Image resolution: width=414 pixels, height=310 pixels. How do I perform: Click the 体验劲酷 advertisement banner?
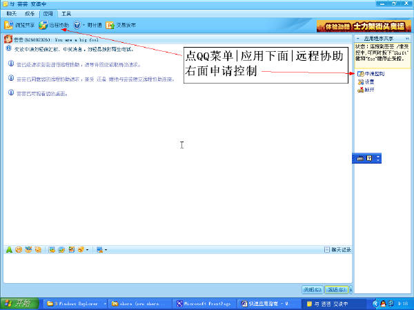(364, 26)
